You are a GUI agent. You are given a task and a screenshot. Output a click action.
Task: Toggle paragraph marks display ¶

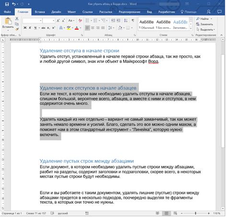tap(133, 21)
